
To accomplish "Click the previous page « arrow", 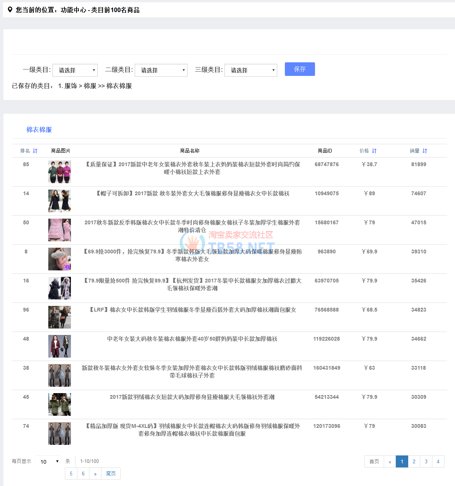I will point(390,461).
